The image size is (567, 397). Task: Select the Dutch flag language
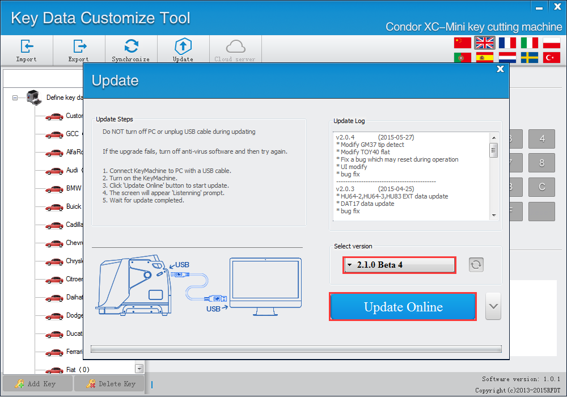pos(507,57)
